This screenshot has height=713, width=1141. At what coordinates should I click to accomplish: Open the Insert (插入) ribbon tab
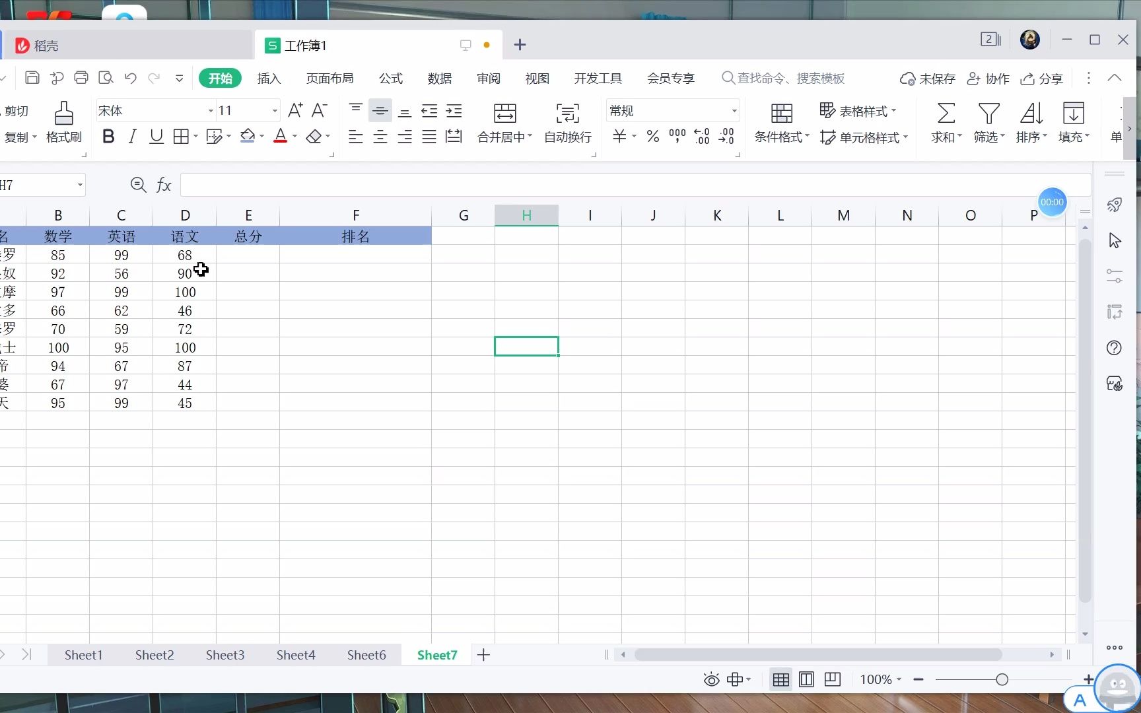coord(269,78)
